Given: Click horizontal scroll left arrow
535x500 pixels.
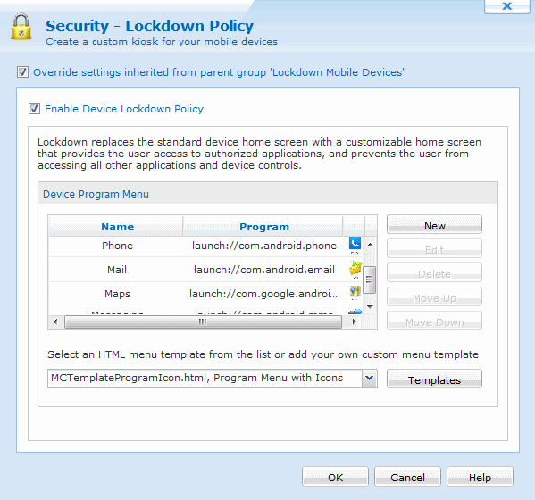Looking at the screenshot, I should pyautogui.click(x=55, y=321).
